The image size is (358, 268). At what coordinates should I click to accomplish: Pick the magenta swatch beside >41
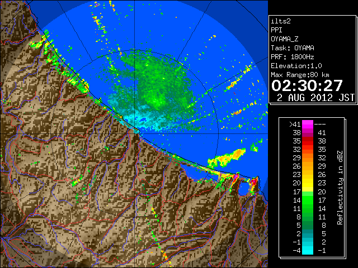point(308,124)
